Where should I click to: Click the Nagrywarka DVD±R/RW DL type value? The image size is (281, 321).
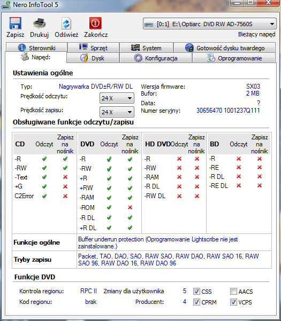[x=96, y=87]
